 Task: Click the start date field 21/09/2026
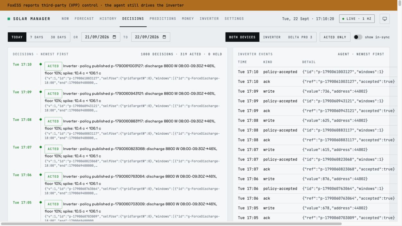point(101,37)
